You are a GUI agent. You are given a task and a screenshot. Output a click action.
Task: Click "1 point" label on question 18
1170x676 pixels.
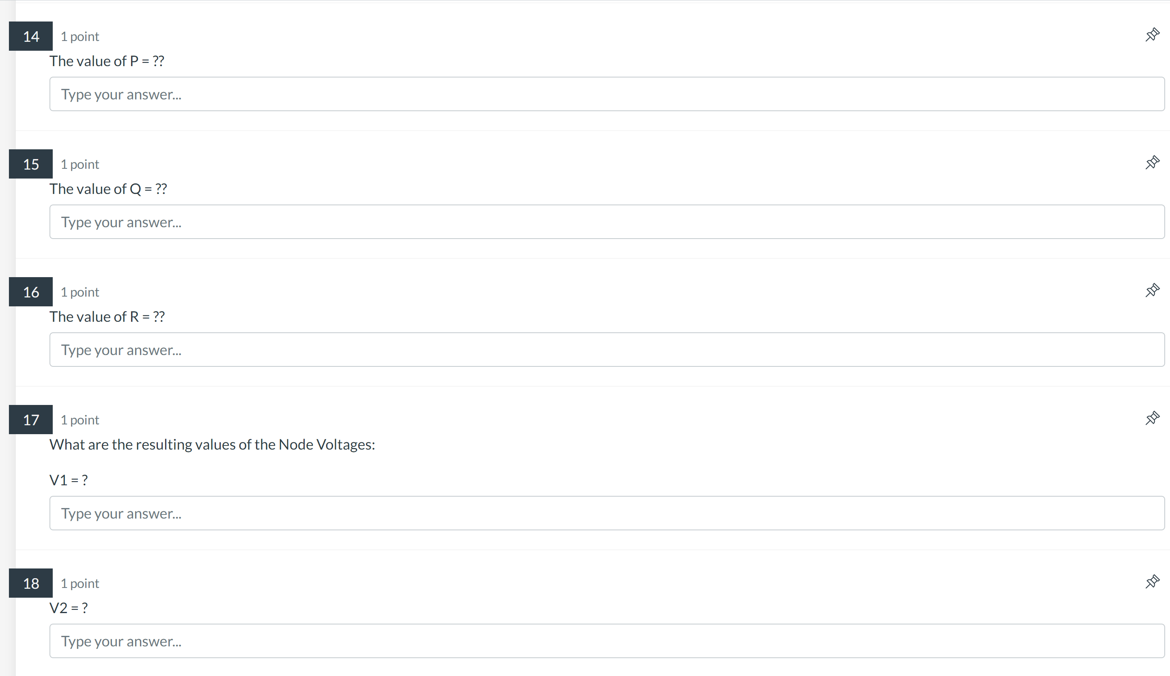(80, 583)
